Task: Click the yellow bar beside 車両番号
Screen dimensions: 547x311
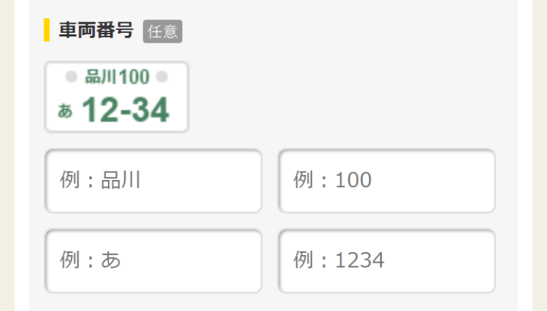Action: coord(46,30)
